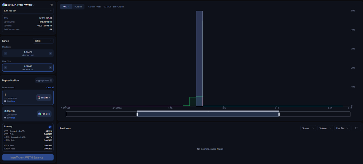The image size is (363, 164).
Task: Increase Min Price with plus button
Action: [x=50, y=53]
